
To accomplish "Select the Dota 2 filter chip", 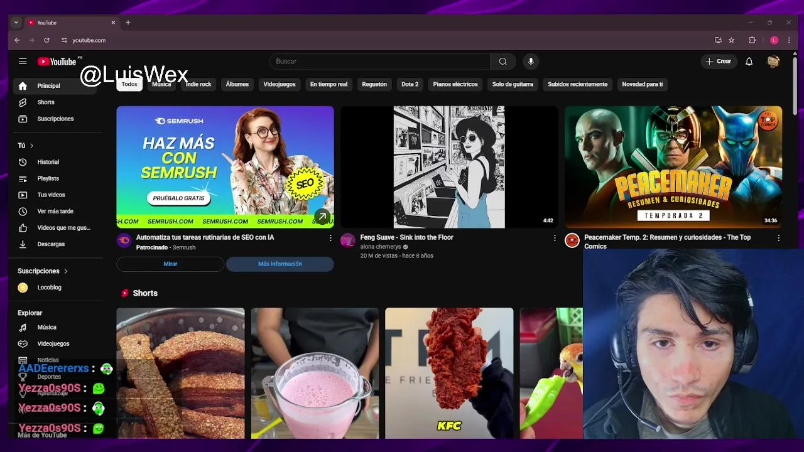I will coord(410,84).
